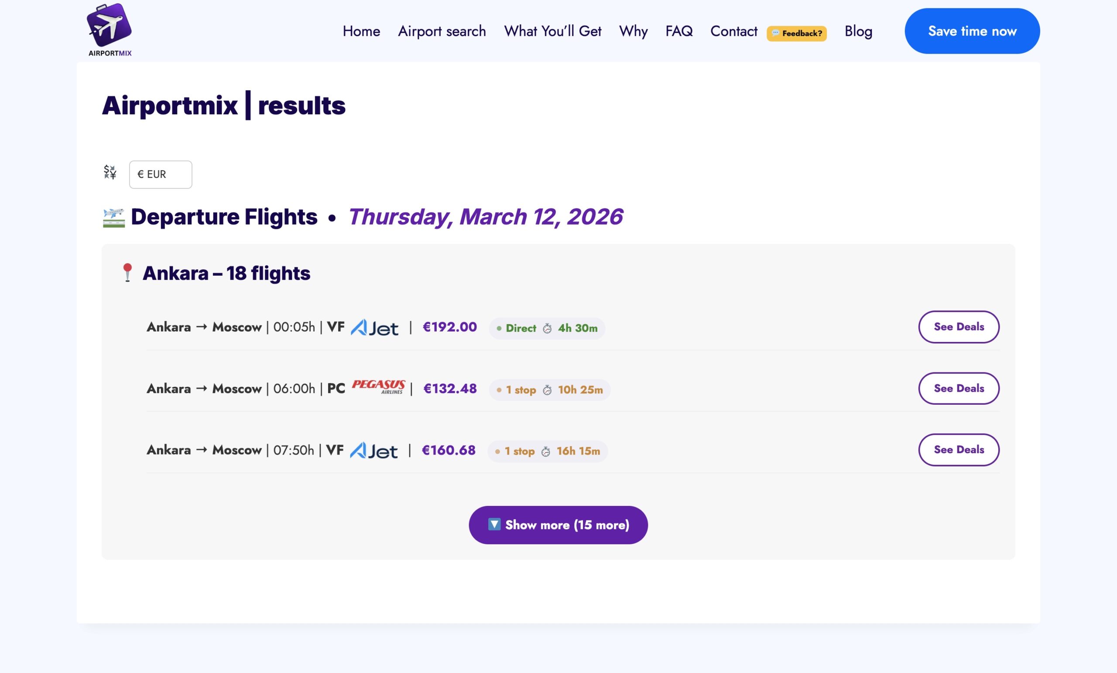
Task: Click the AJet logo on the 07:50h flight
Action: 373,450
